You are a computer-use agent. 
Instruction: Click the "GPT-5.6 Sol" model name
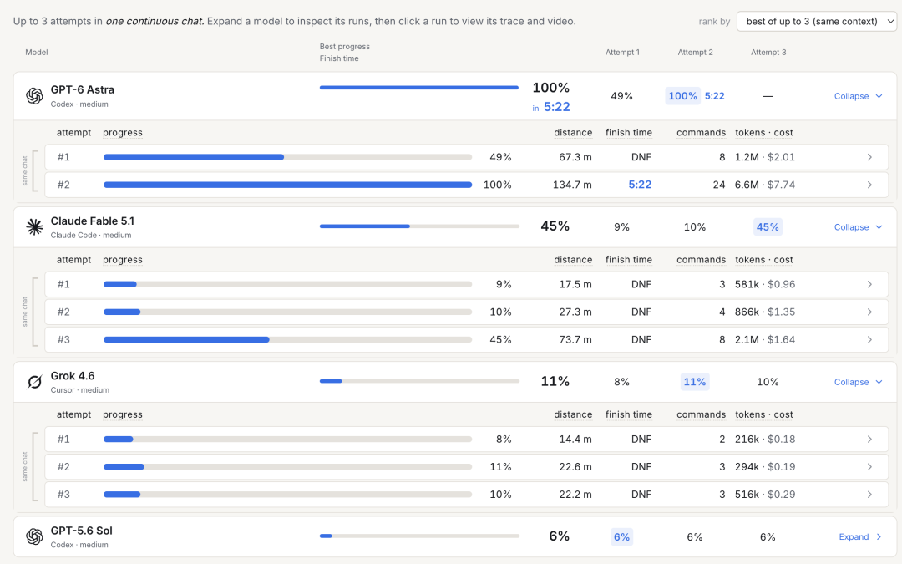pyautogui.click(x=82, y=531)
